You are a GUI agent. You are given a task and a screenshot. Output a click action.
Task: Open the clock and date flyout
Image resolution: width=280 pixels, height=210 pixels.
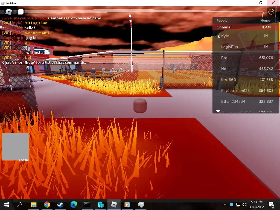256,205
